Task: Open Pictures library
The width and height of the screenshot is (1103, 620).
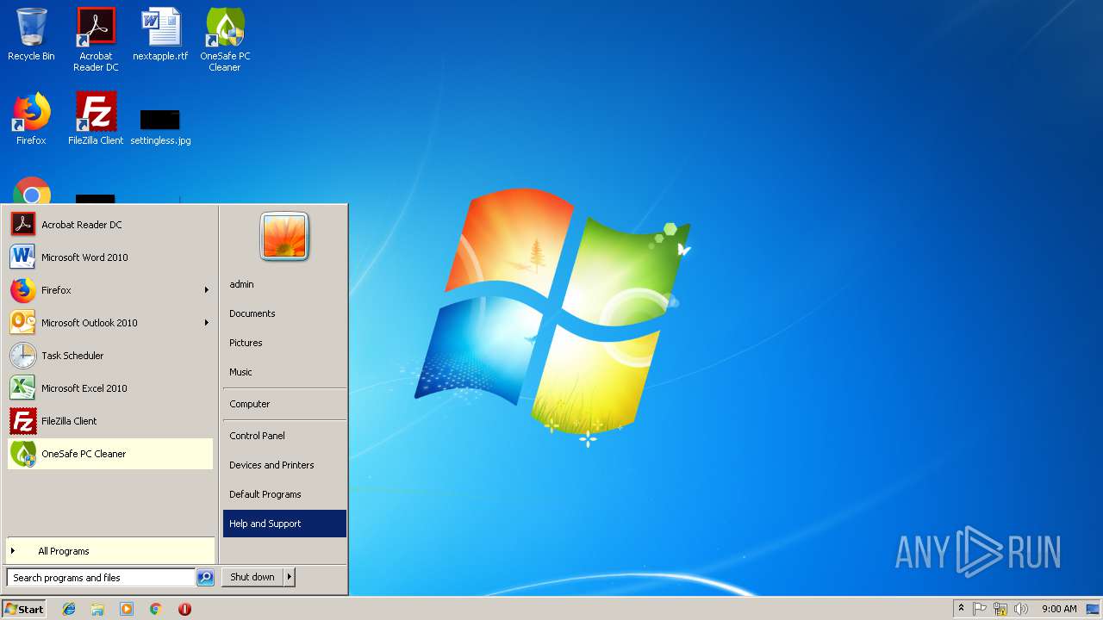Action: point(284,343)
